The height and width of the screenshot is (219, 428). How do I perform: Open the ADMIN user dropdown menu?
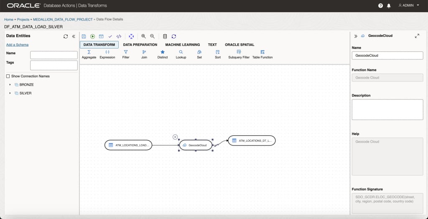pyautogui.click(x=409, y=5)
